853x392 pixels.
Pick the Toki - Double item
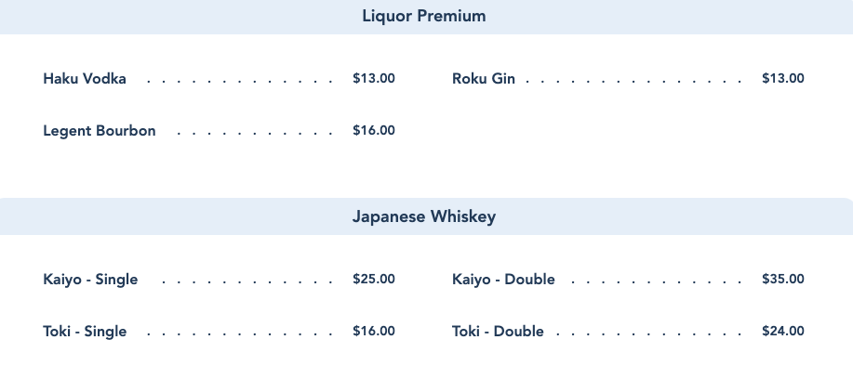tap(498, 332)
